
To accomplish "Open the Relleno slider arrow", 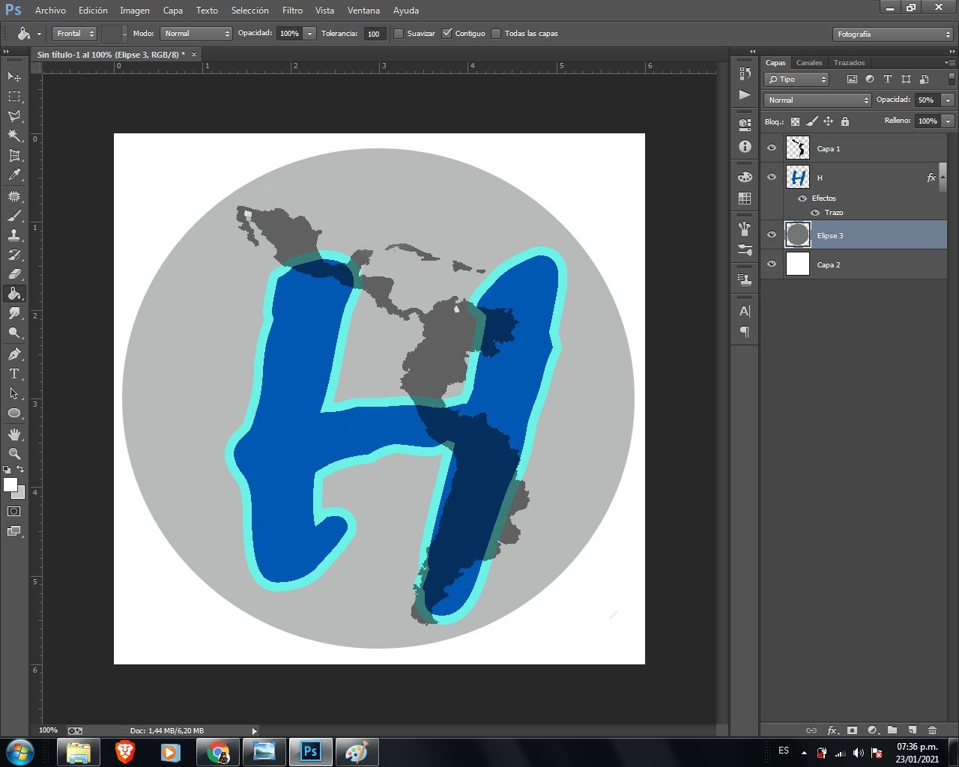I will [x=948, y=121].
